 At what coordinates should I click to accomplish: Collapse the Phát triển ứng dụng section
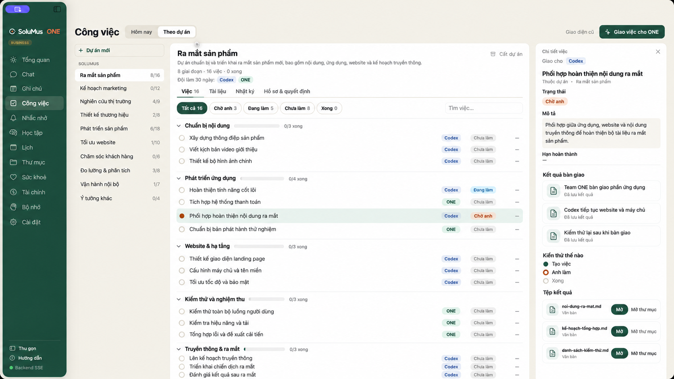(x=179, y=178)
